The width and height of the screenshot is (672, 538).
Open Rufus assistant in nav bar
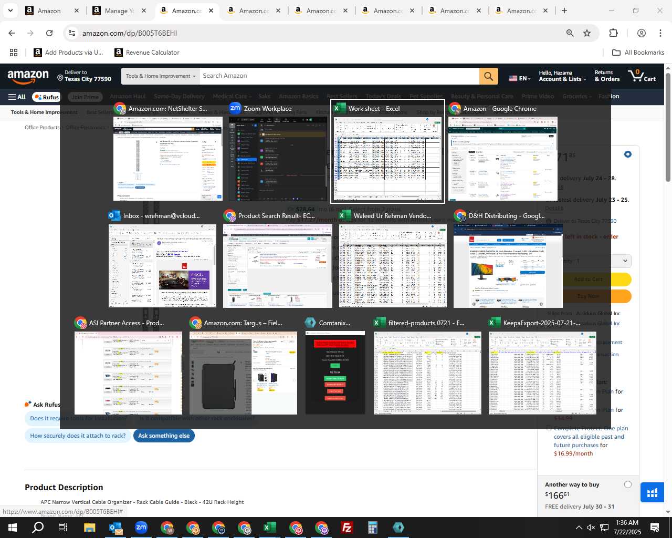46,97
